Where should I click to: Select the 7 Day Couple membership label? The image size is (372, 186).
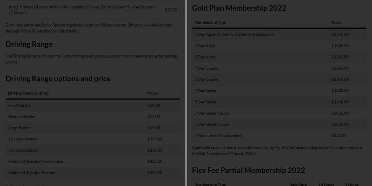click(206, 68)
